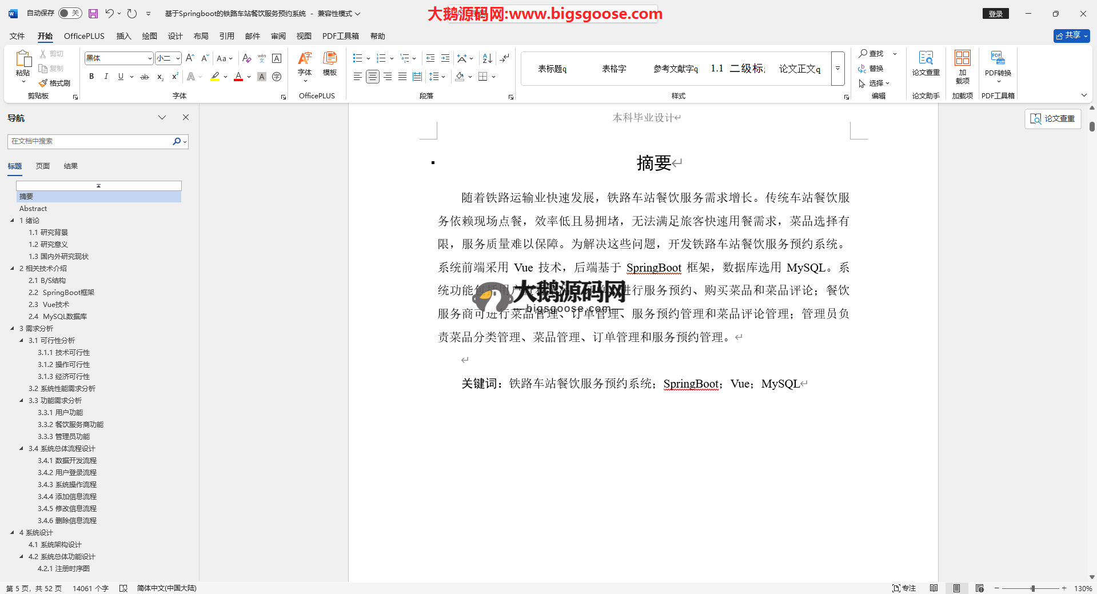
Task: Click the sort A-Z icon
Action: [x=487, y=58]
